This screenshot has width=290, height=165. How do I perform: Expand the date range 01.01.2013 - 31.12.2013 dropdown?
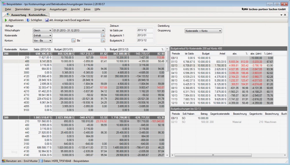tap(79, 30)
